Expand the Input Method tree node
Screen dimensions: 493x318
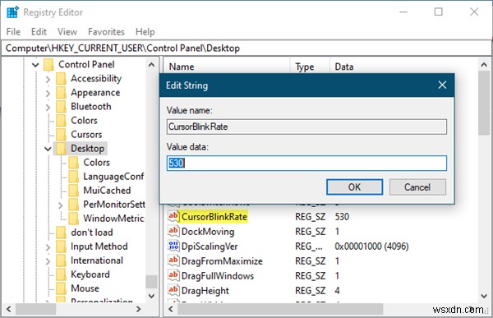(48, 247)
